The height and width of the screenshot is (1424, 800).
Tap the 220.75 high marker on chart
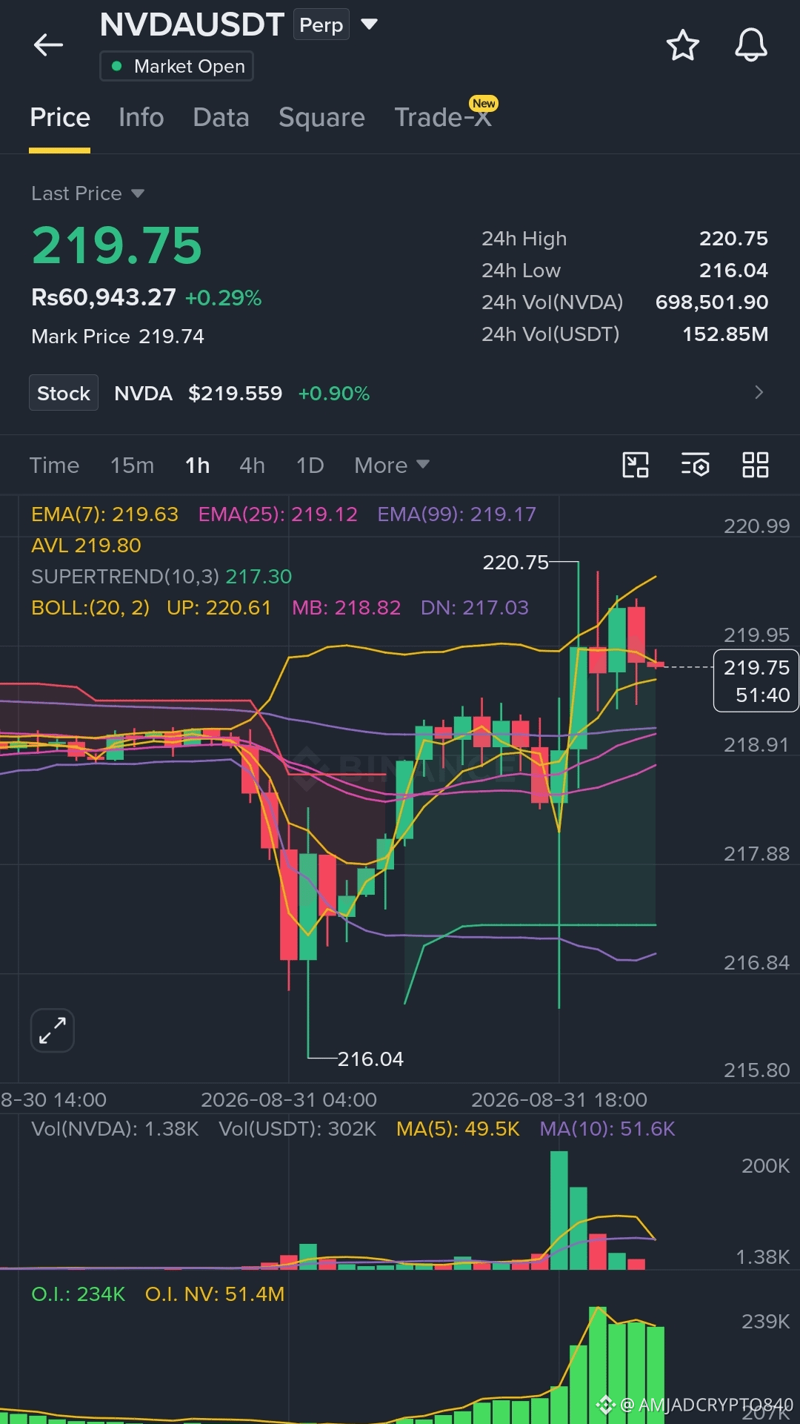click(516, 562)
